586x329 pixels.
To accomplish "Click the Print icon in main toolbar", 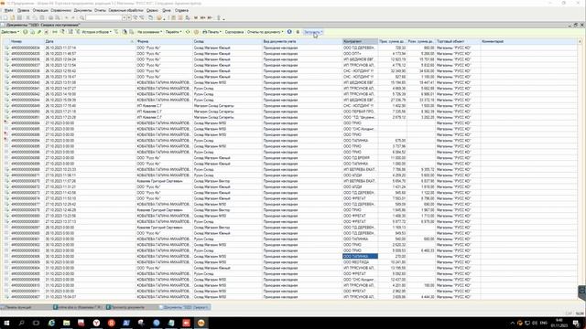I will (51, 17).
